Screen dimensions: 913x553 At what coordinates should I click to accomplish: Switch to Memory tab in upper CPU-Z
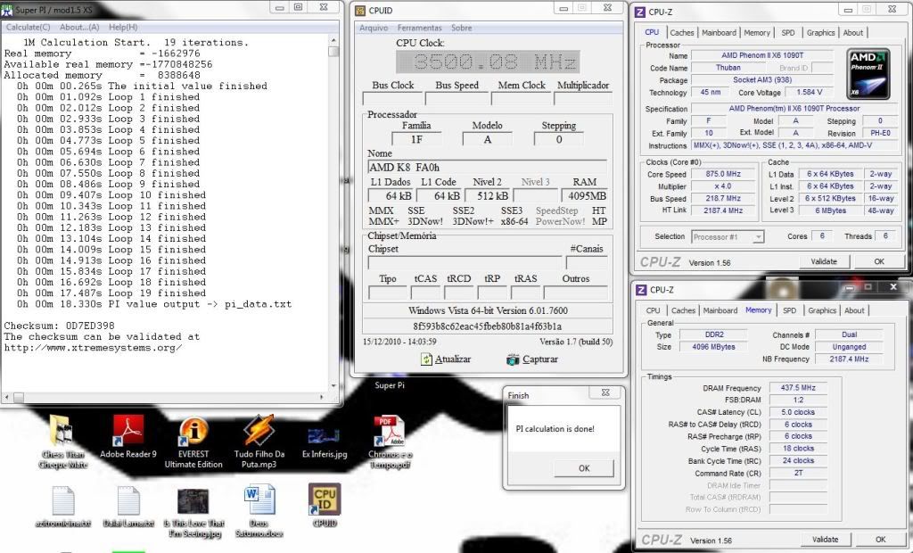point(757,33)
